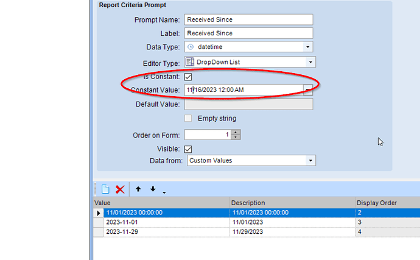The height and width of the screenshot is (260, 420).
Task: Open the Constant Value date picker
Action: [x=308, y=90]
